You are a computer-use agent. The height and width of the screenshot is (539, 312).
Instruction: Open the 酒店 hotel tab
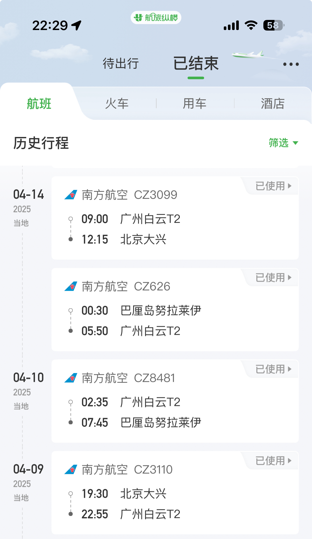(273, 104)
